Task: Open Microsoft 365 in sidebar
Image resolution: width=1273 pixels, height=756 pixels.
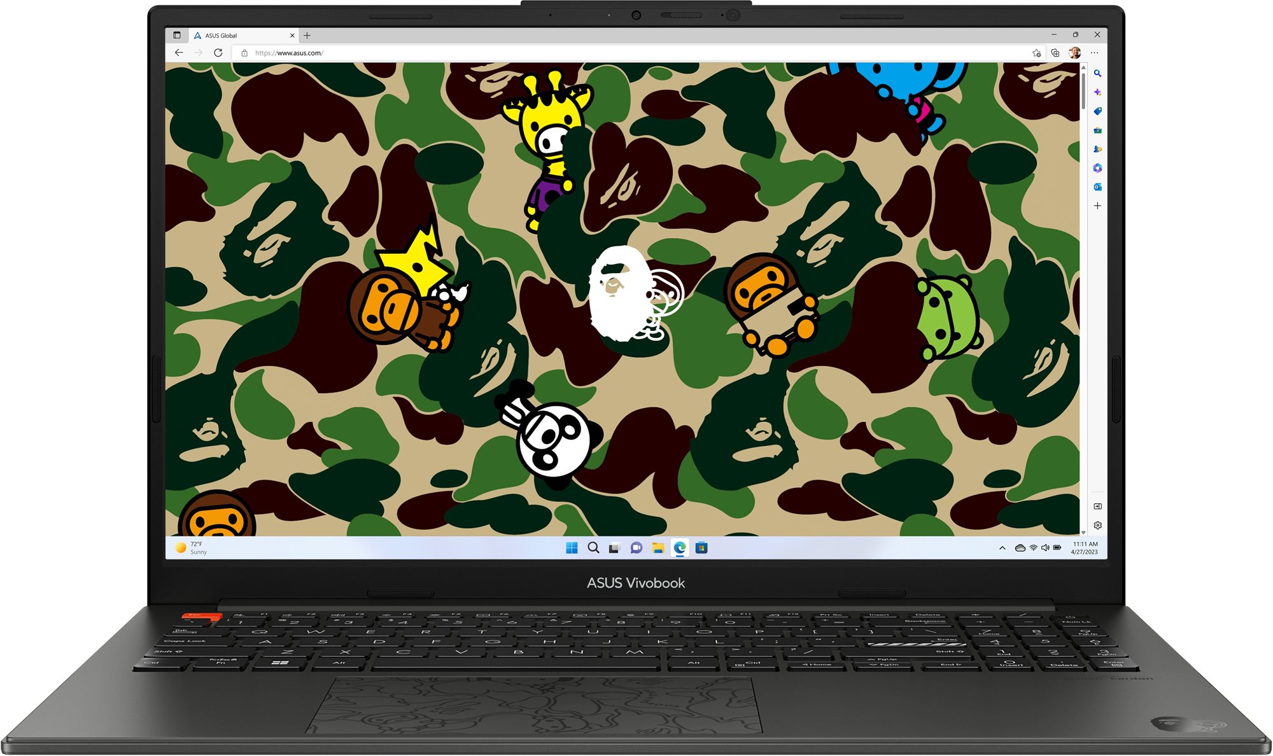Action: tap(1097, 168)
